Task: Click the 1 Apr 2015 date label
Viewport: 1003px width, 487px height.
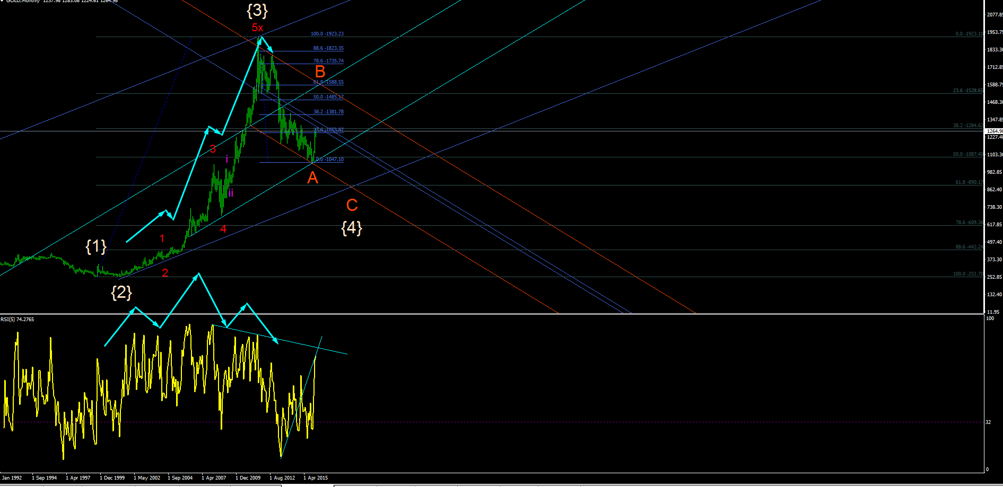Action: [316, 478]
